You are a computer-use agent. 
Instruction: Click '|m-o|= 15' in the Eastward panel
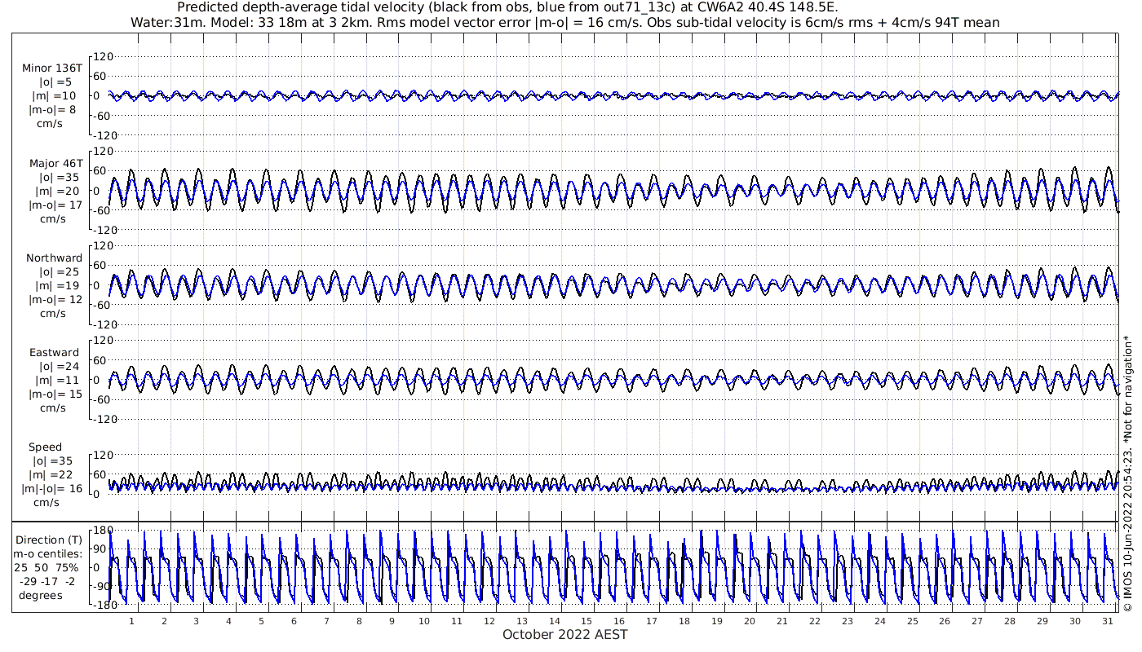coord(54,394)
